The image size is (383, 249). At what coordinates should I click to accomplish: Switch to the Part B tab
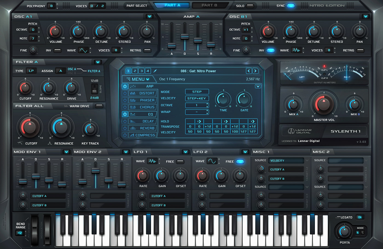tap(209, 5)
